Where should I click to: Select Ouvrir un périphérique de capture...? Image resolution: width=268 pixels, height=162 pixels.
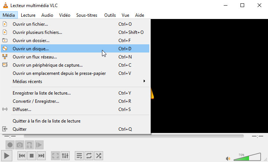click(x=75, y=65)
